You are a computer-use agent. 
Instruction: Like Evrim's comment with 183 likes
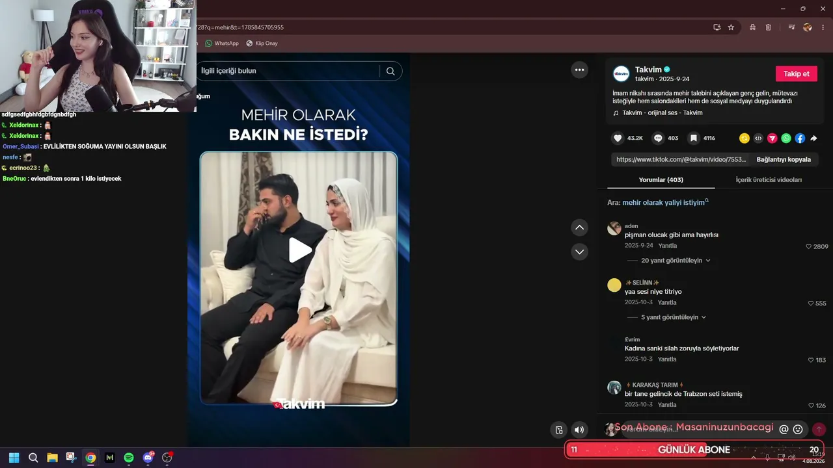point(811,360)
